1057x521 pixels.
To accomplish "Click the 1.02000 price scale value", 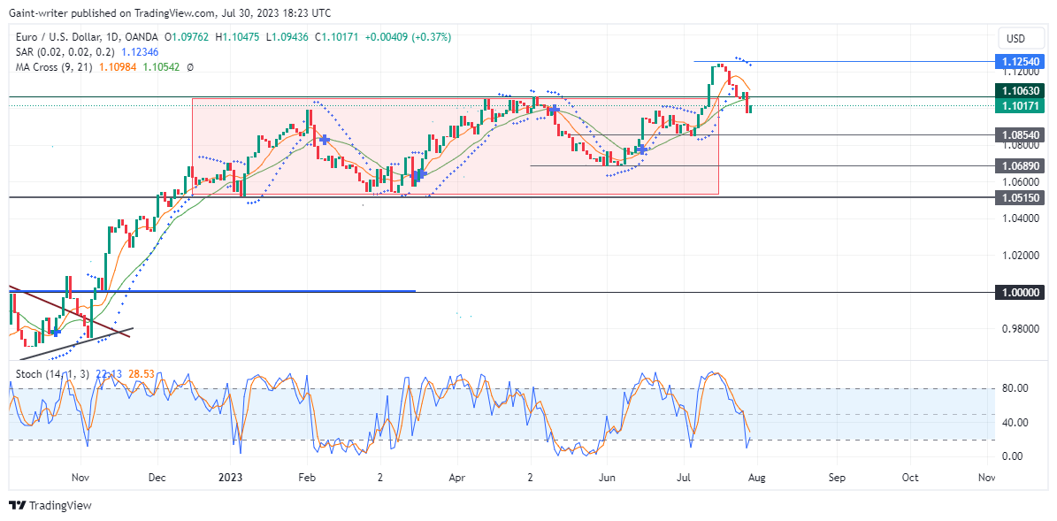I will click(x=1020, y=256).
